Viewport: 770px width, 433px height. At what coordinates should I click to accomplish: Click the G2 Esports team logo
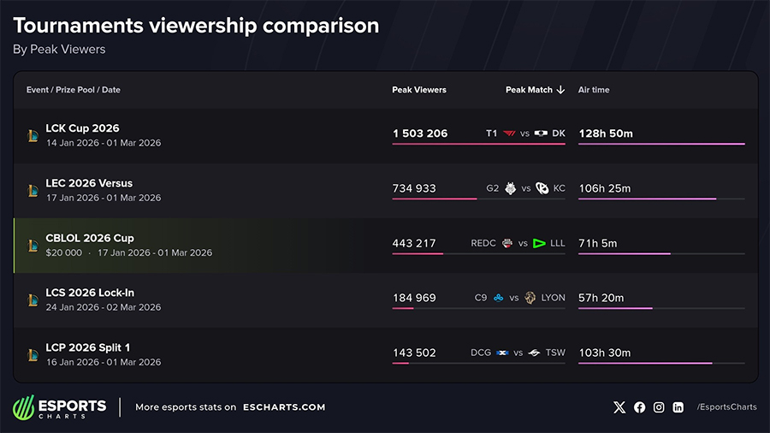tap(511, 188)
